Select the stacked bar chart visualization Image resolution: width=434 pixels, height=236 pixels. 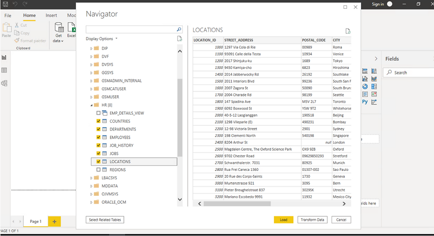pos(365,71)
